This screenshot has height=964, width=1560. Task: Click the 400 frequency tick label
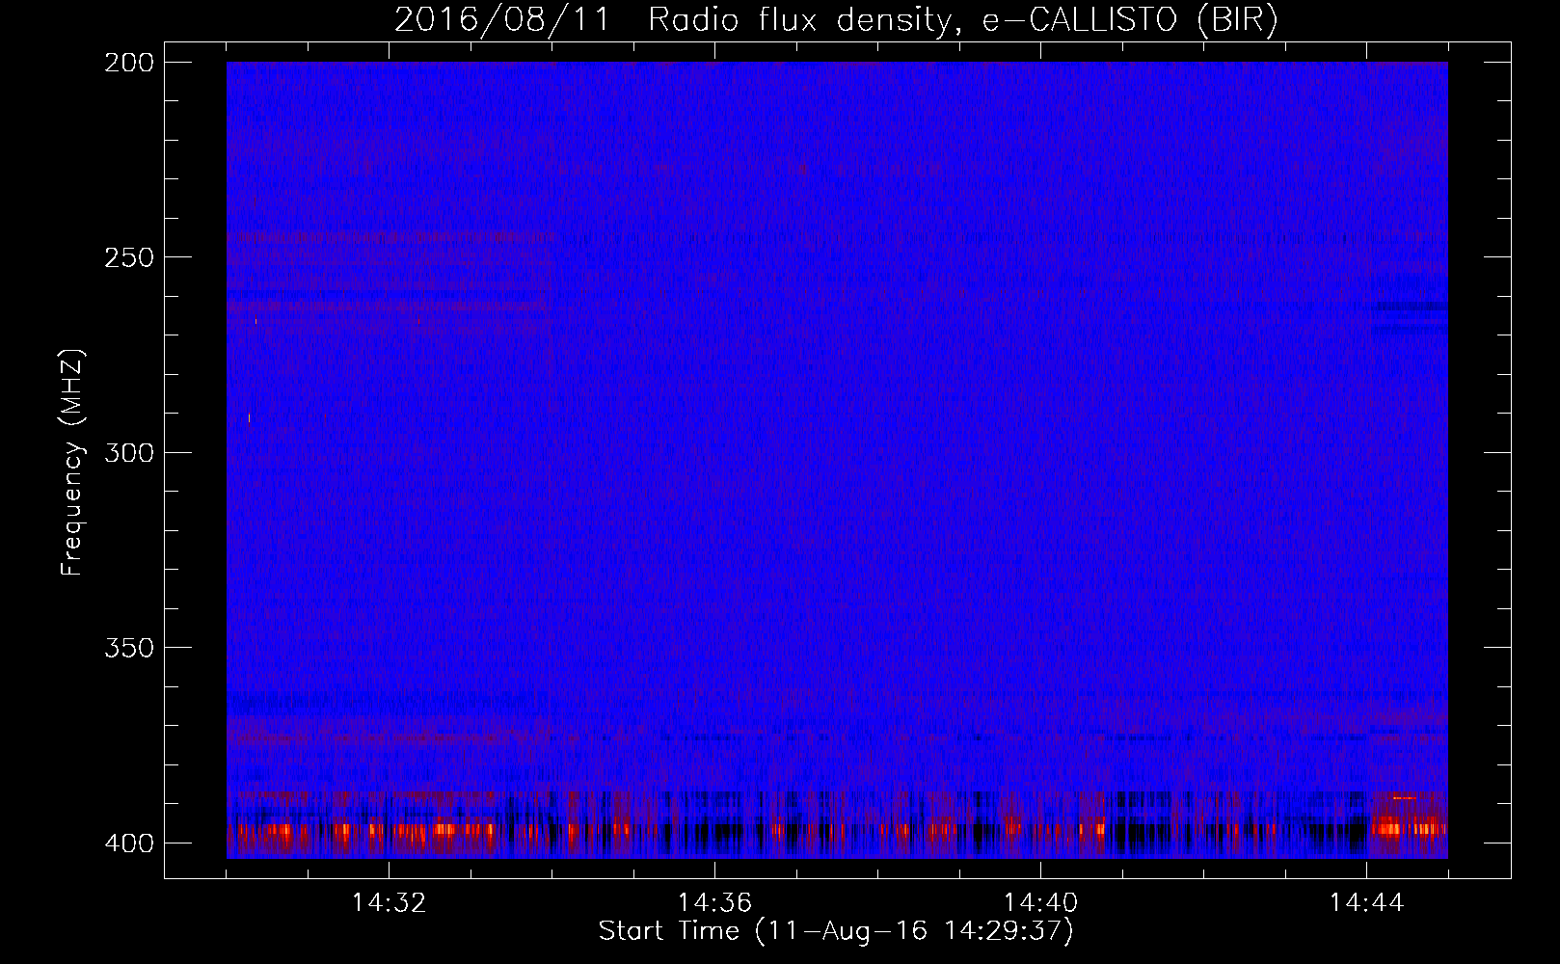128,843
